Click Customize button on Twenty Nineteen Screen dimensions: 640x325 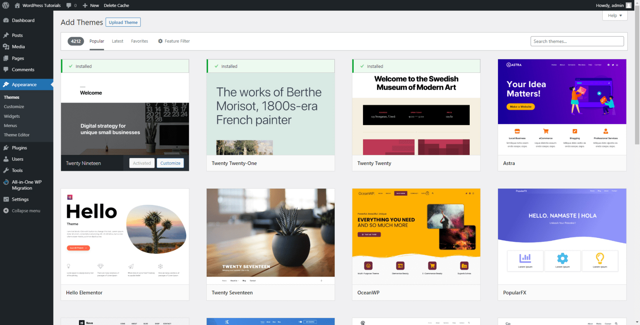170,163
